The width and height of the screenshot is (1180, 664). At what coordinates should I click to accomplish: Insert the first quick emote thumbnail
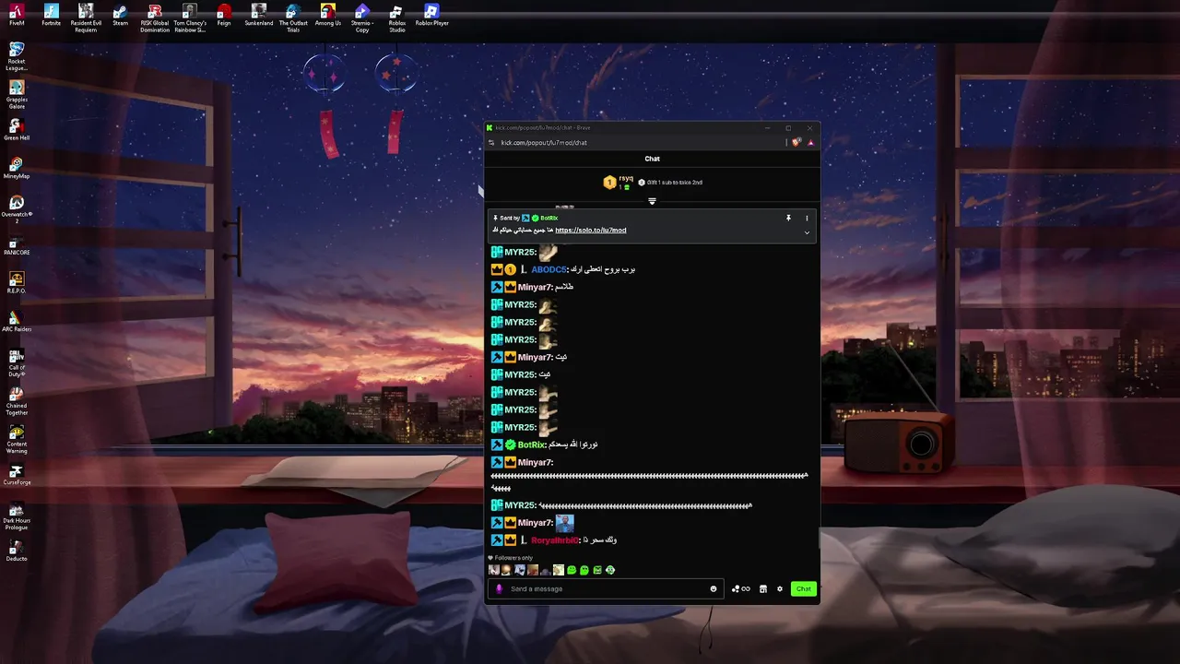(x=493, y=570)
